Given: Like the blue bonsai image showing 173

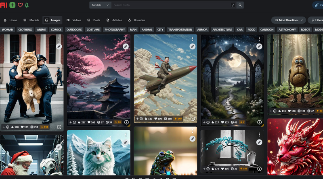Looking at the screenshot, I should tap(215, 169).
